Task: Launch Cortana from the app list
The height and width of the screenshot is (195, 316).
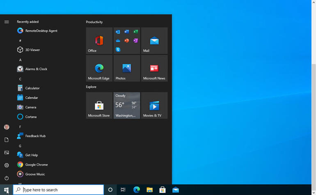Action: [27, 117]
